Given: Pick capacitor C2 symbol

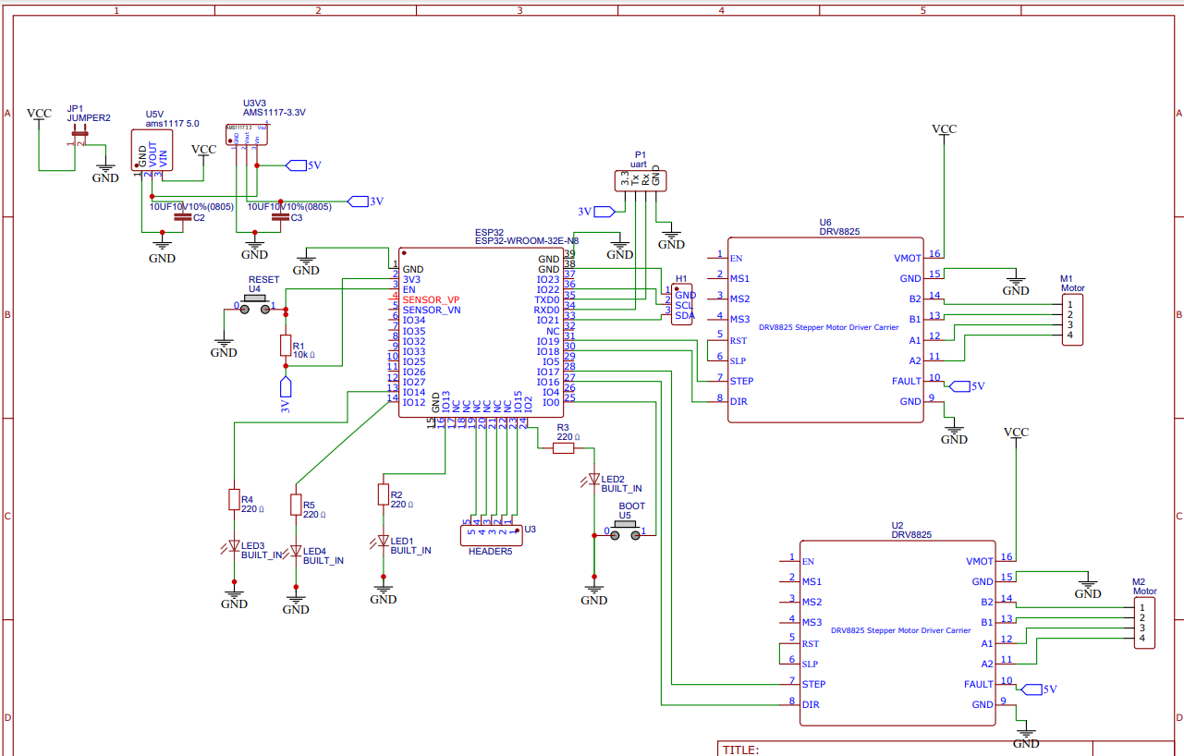Looking at the screenshot, I should [x=183, y=217].
